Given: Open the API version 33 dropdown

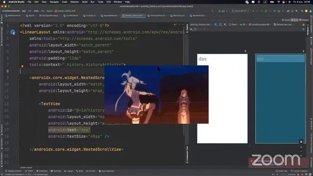Looking at the screenshot, I should click(244, 24).
